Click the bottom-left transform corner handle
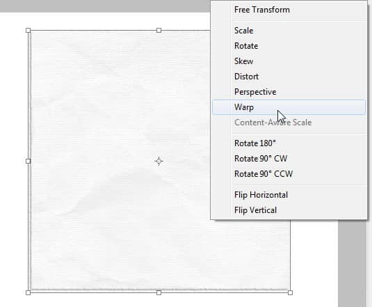Viewport: 372px width, 307px height. 28,292
